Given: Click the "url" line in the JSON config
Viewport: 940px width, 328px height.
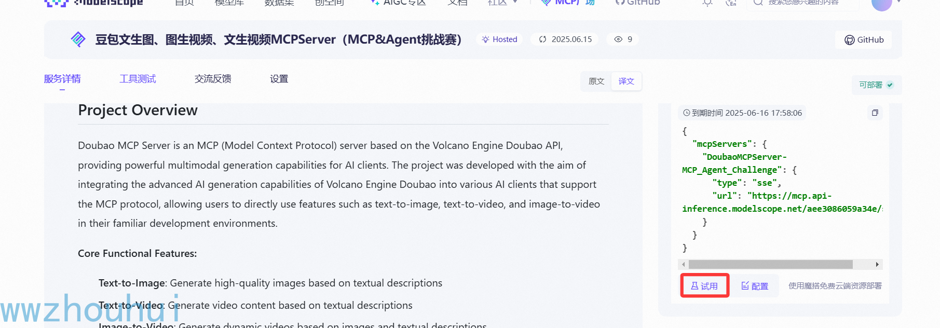Looking at the screenshot, I should 772,196.
